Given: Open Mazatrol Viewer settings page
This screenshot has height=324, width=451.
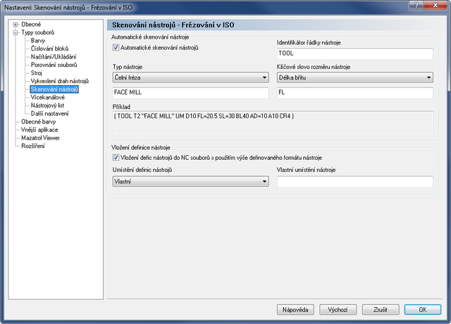Looking at the screenshot, I should (41, 138).
